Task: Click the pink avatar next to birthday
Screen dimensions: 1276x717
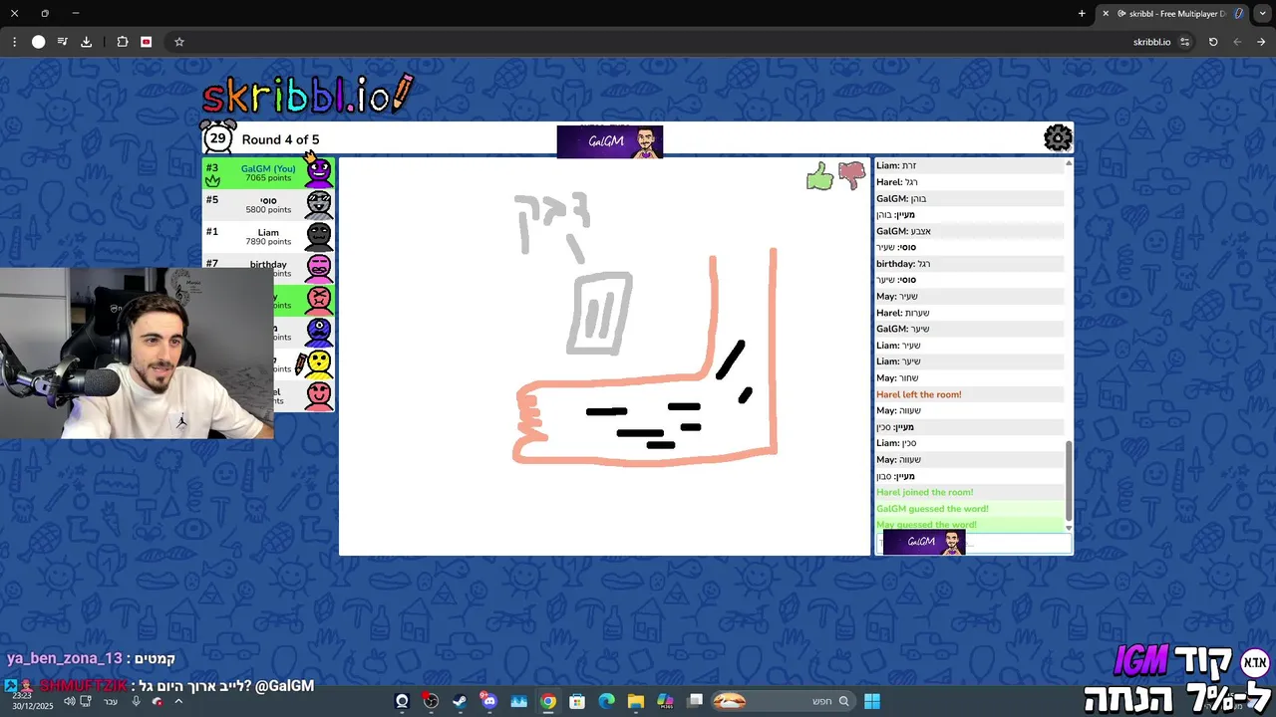Action: 318,268
